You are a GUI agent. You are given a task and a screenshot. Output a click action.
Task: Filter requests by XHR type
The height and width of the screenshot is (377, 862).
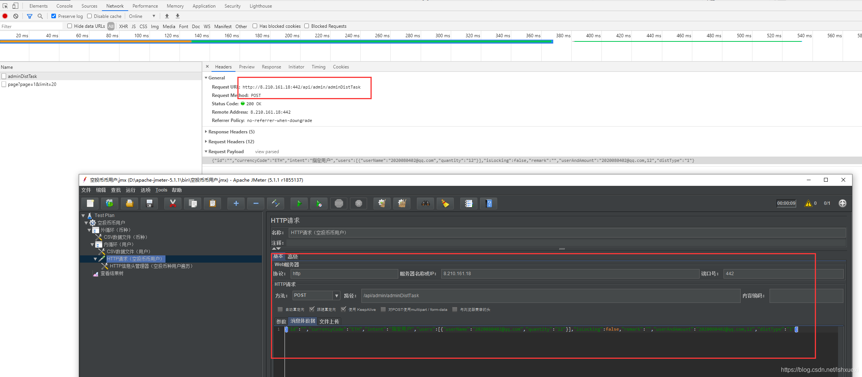point(123,26)
